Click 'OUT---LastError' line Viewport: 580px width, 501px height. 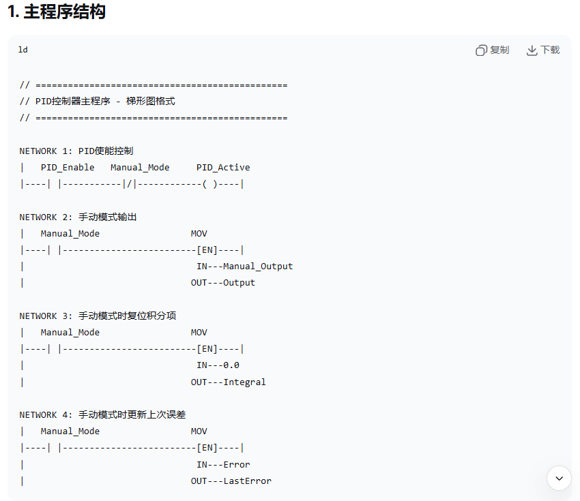(x=231, y=481)
